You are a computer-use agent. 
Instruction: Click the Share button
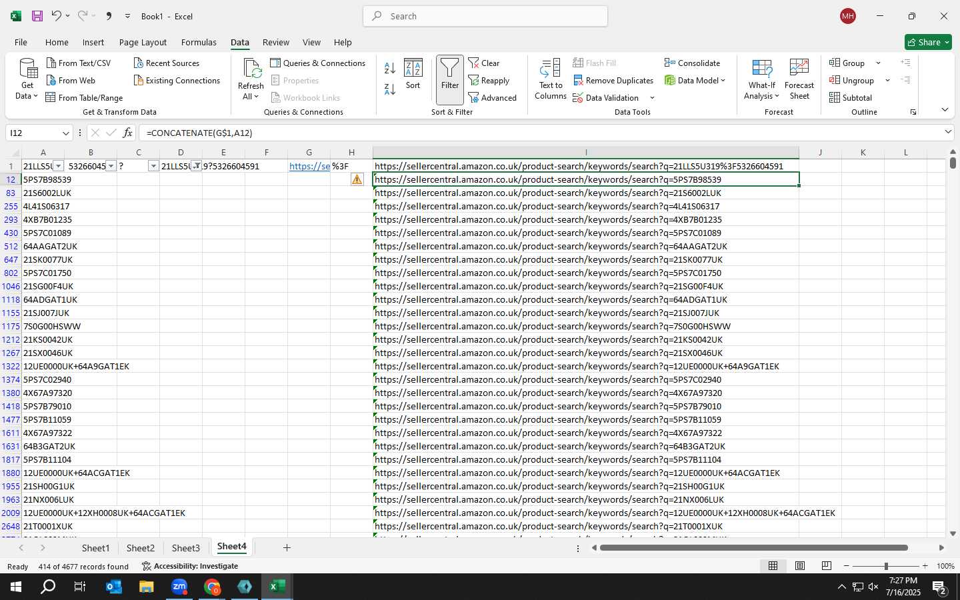click(928, 42)
